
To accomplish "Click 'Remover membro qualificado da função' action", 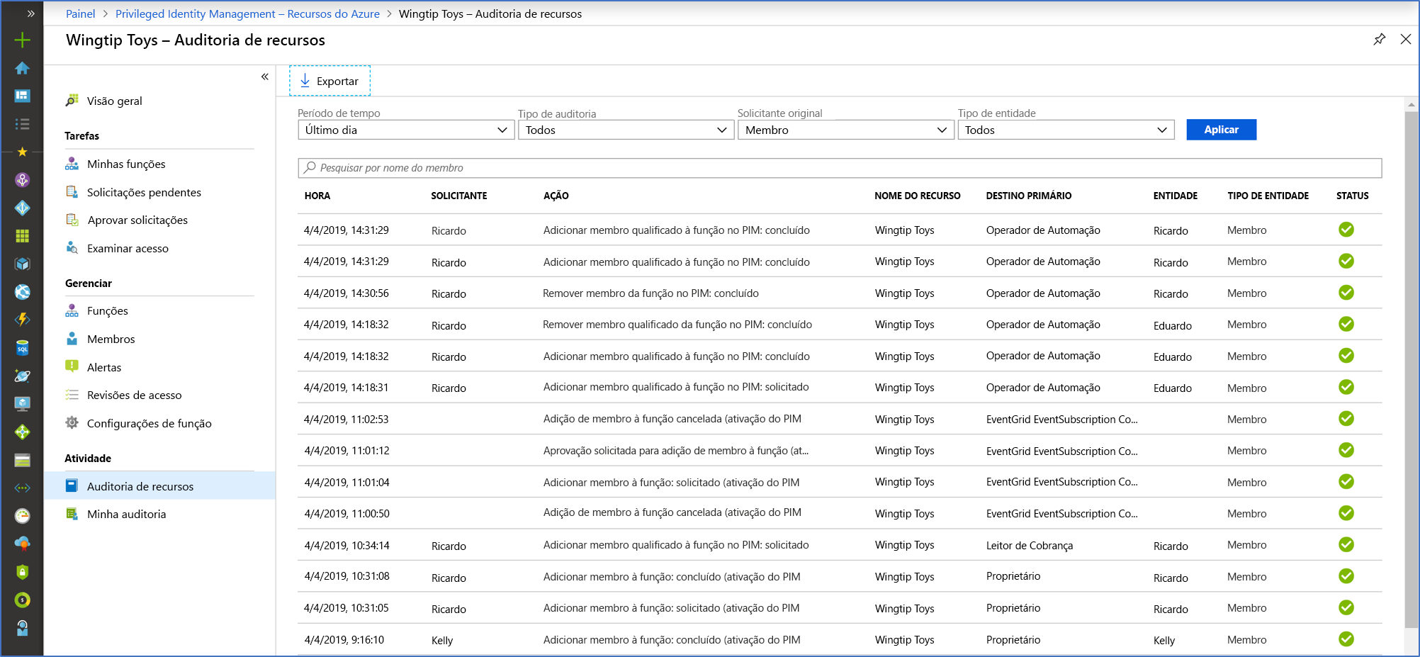I will 677,325.
